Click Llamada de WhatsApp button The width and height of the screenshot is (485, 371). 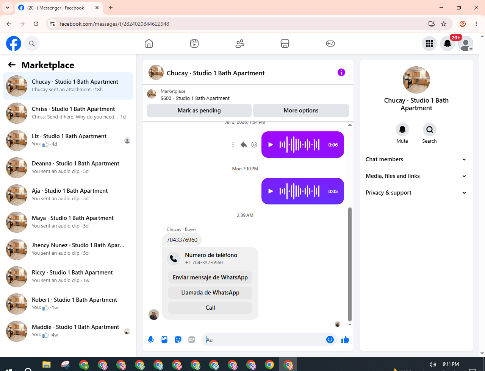(x=210, y=293)
